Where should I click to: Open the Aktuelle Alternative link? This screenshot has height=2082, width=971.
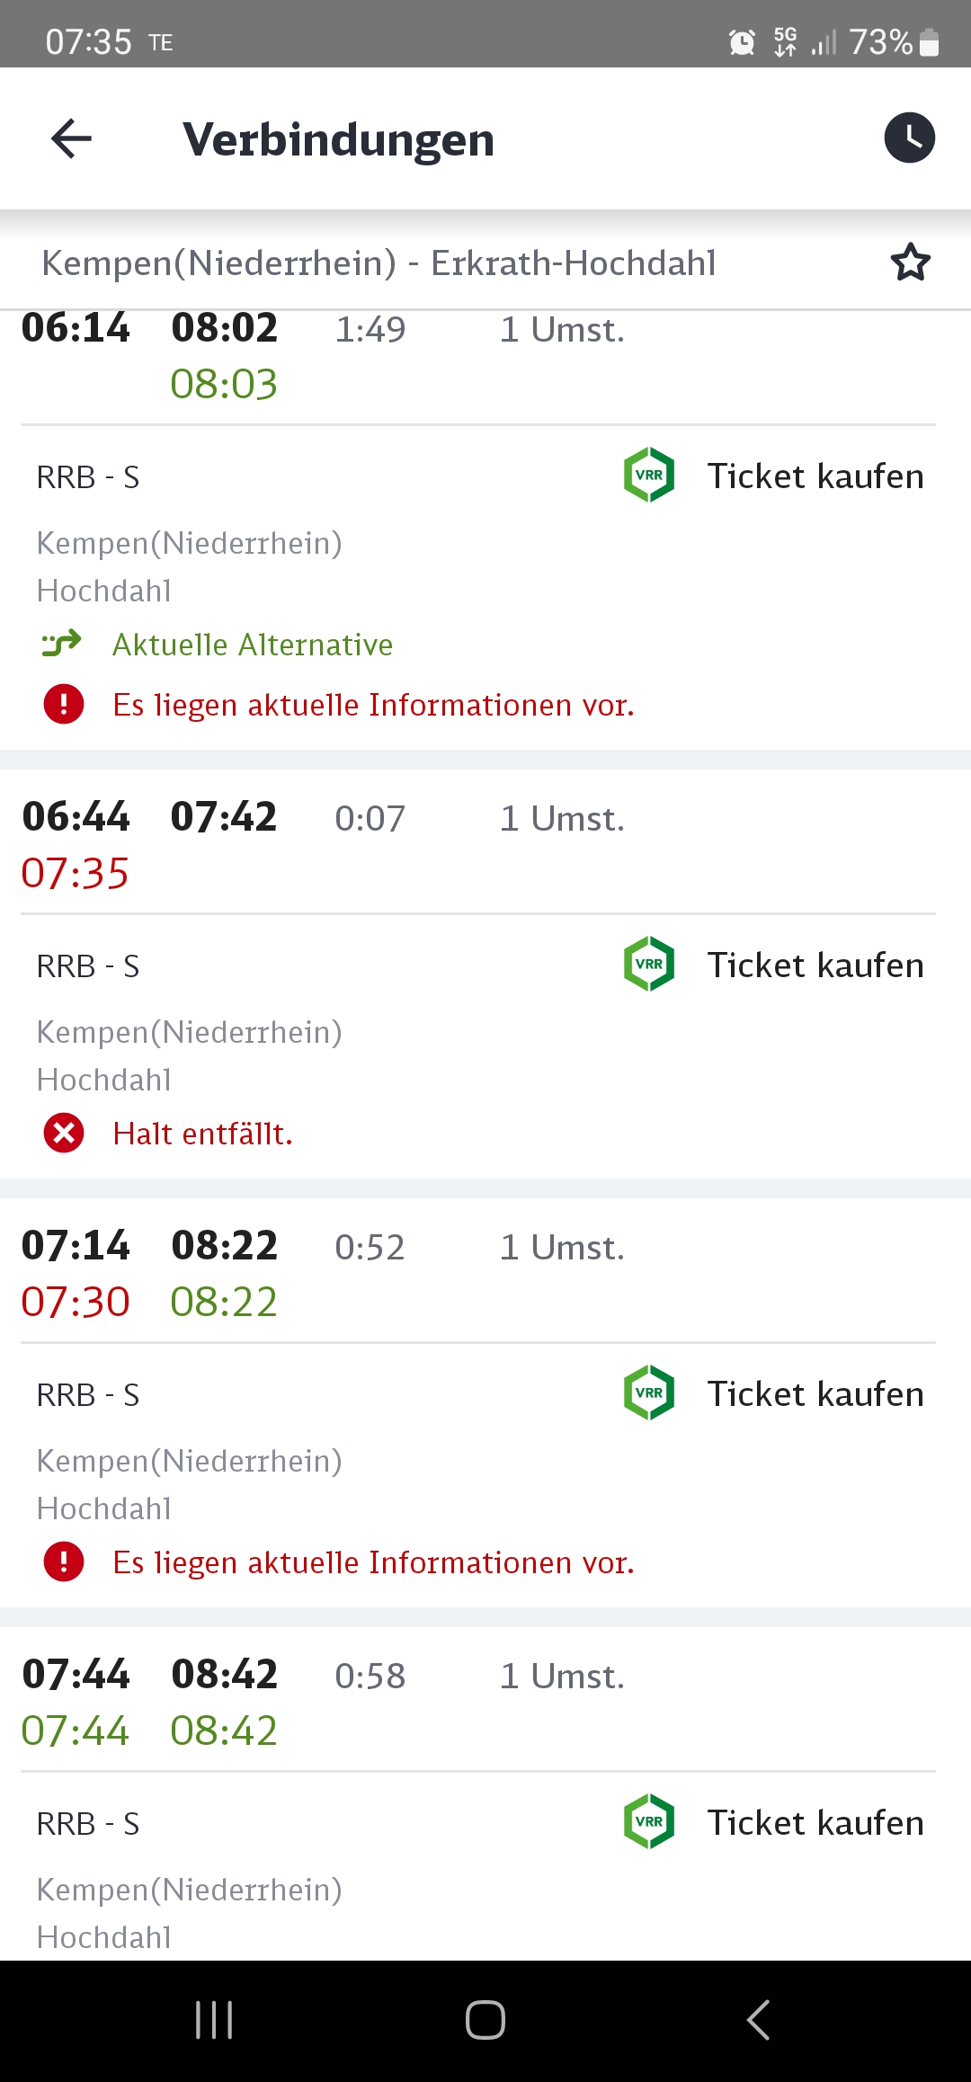point(253,645)
